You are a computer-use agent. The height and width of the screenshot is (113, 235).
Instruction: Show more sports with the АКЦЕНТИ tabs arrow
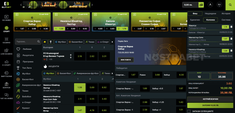113,73
